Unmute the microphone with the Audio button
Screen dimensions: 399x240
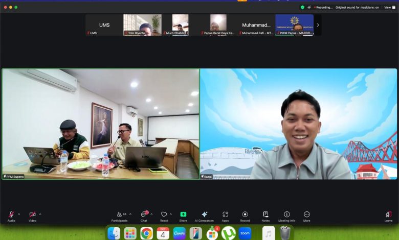(x=11, y=214)
